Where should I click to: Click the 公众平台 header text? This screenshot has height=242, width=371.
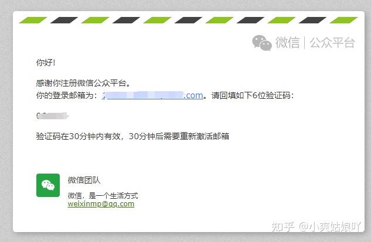click(x=332, y=43)
